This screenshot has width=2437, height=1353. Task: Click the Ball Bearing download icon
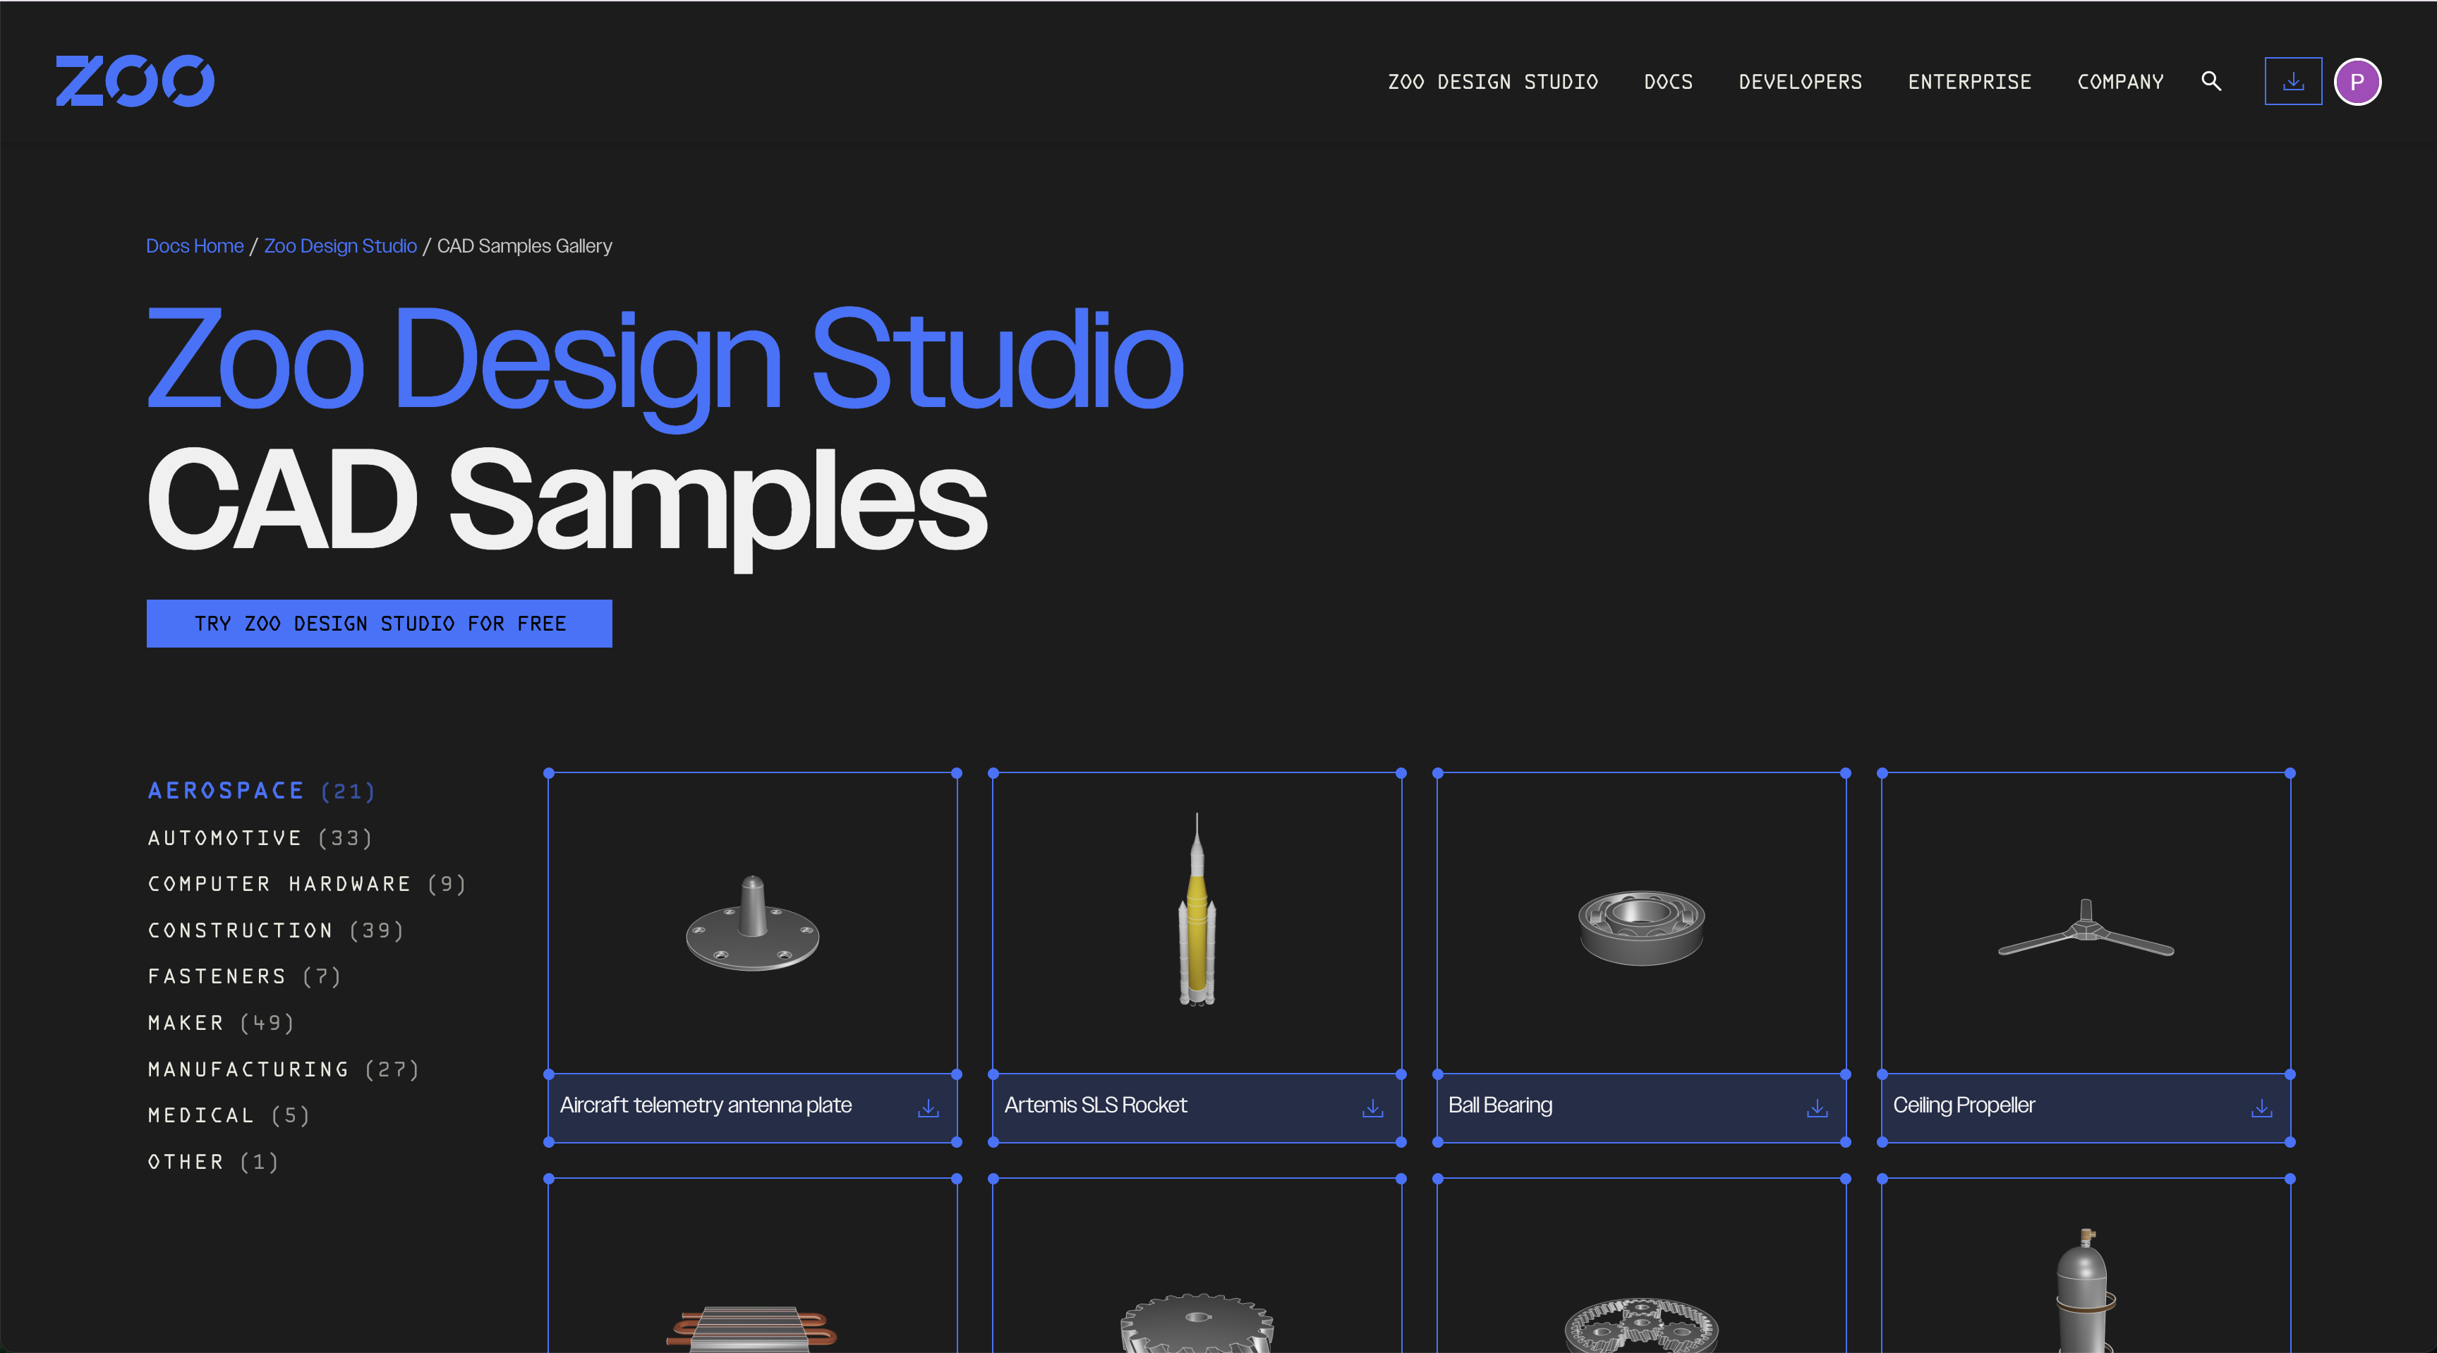coord(1816,1108)
